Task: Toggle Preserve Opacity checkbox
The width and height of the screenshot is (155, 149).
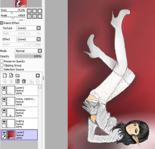Action: click(x=2, y=61)
